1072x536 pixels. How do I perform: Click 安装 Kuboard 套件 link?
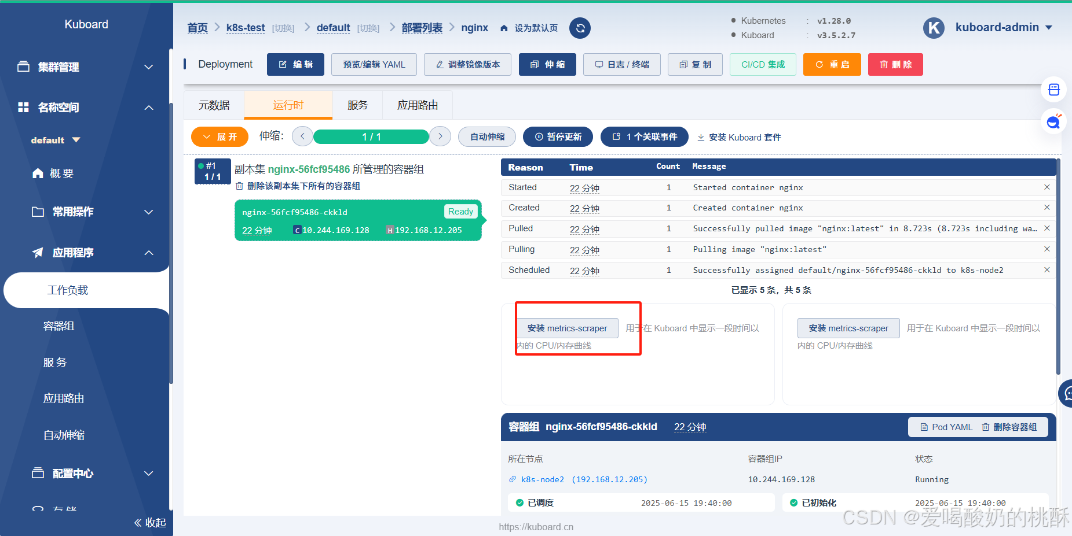[x=739, y=137]
